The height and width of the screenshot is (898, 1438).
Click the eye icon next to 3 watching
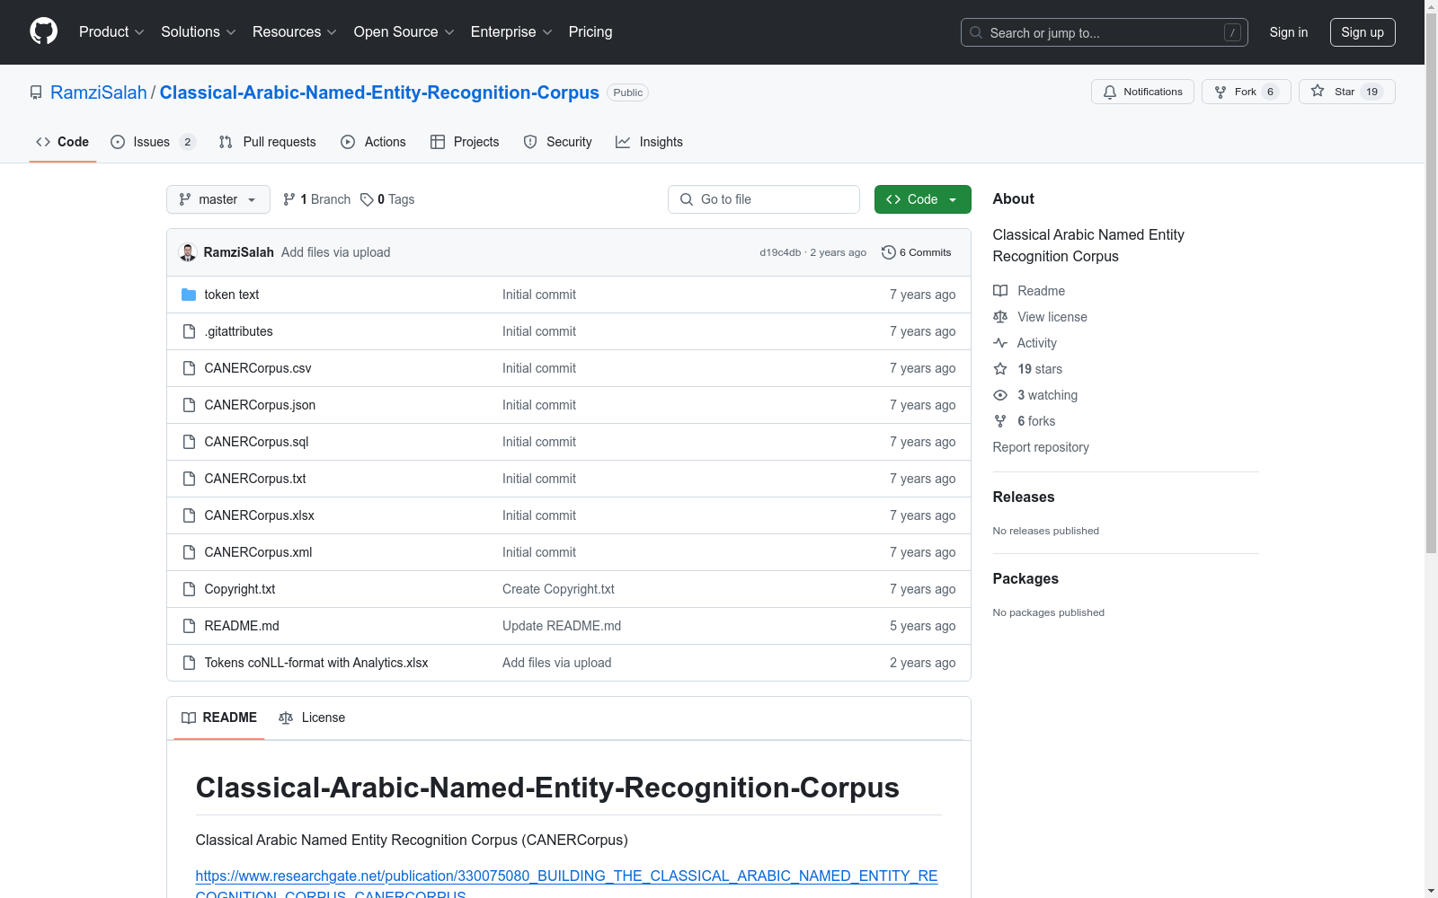1000,395
